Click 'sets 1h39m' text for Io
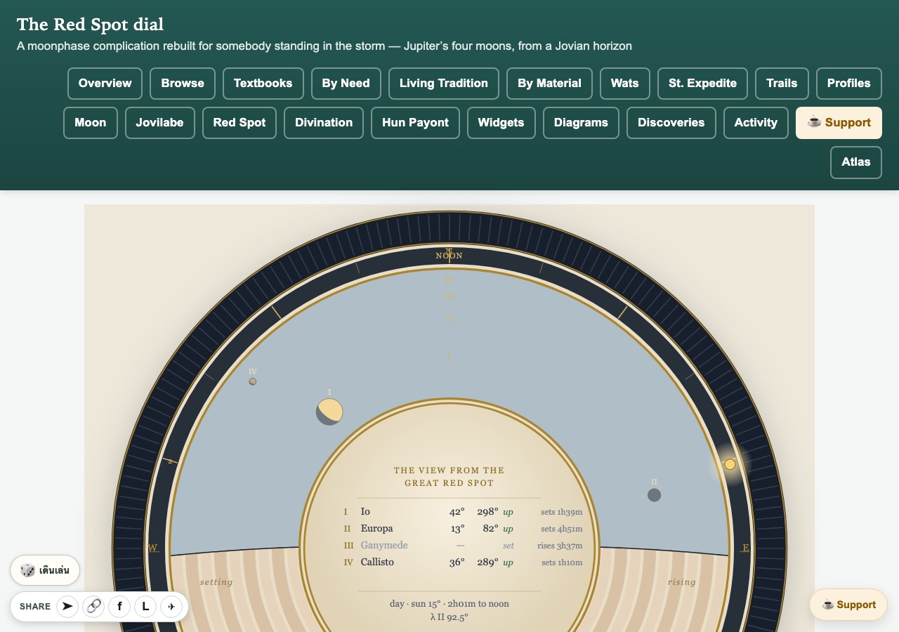 click(x=562, y=512)
